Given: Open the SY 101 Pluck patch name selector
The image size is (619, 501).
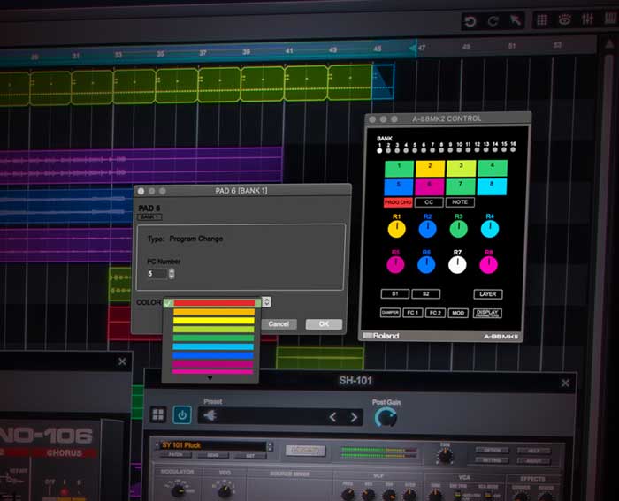Looking at the screenshot, I should 213,445.
